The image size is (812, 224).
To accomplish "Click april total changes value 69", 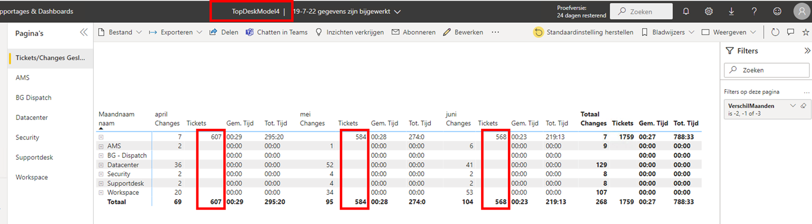I will [x=178, y=202].
